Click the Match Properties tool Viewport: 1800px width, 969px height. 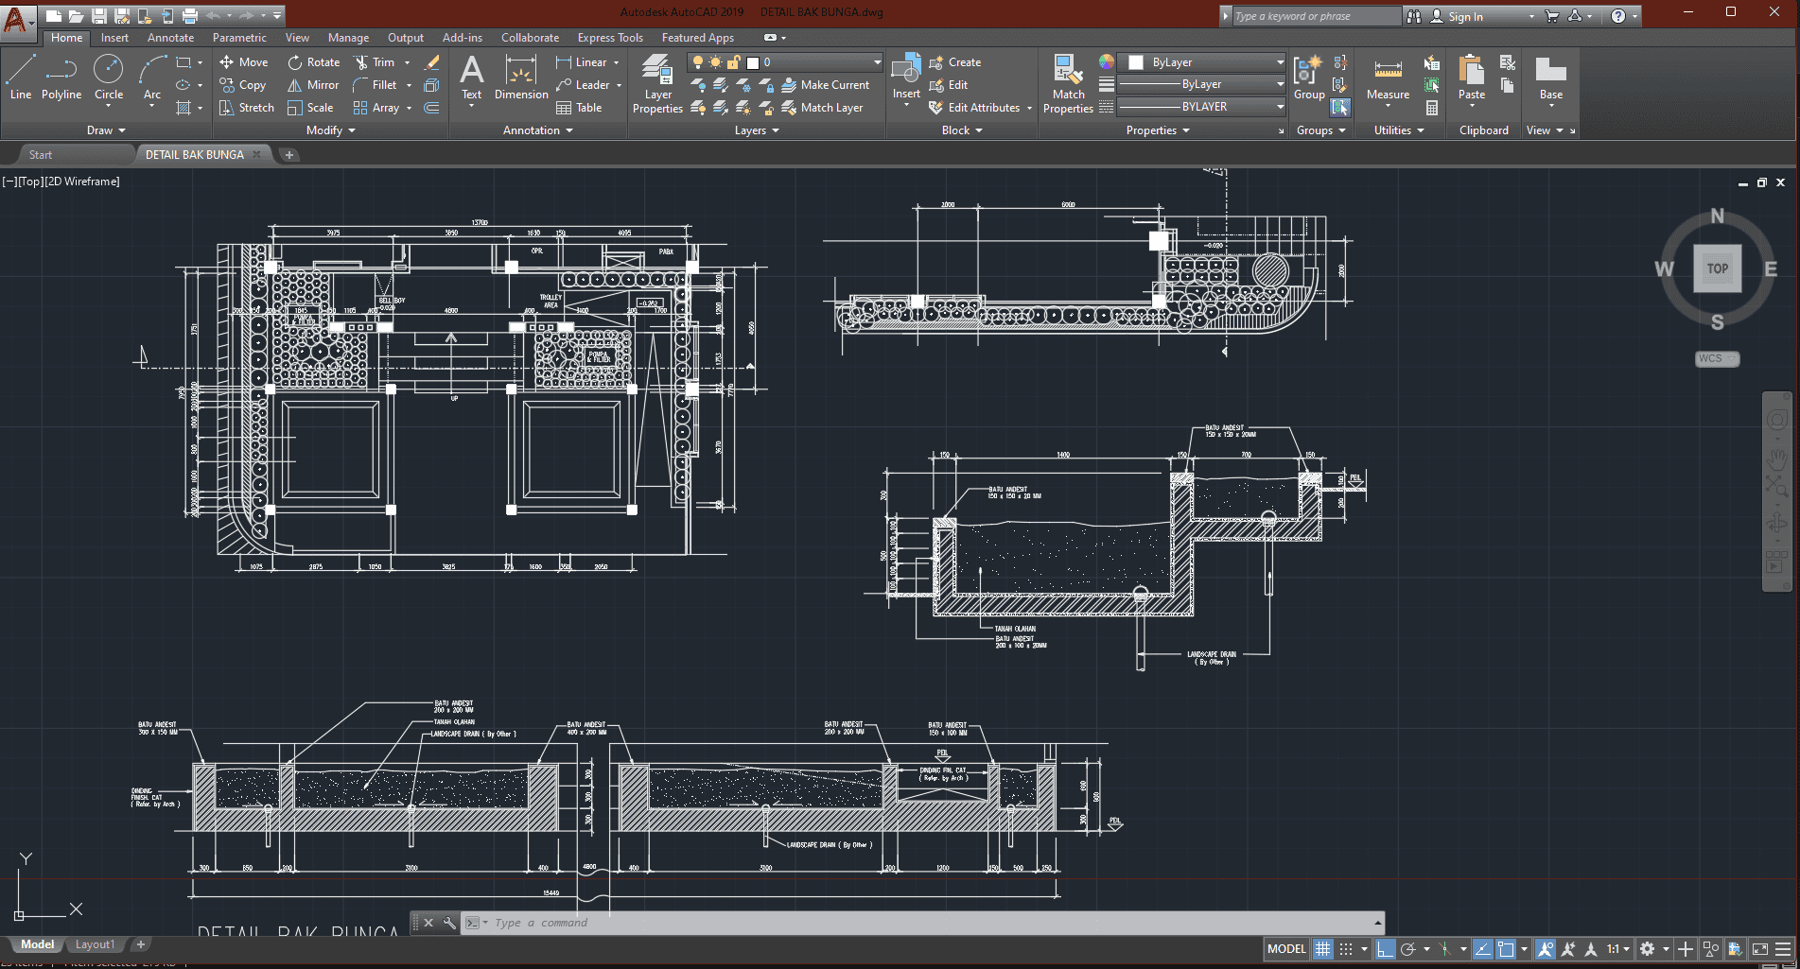pyautogui.click(x=1068, y=83)
